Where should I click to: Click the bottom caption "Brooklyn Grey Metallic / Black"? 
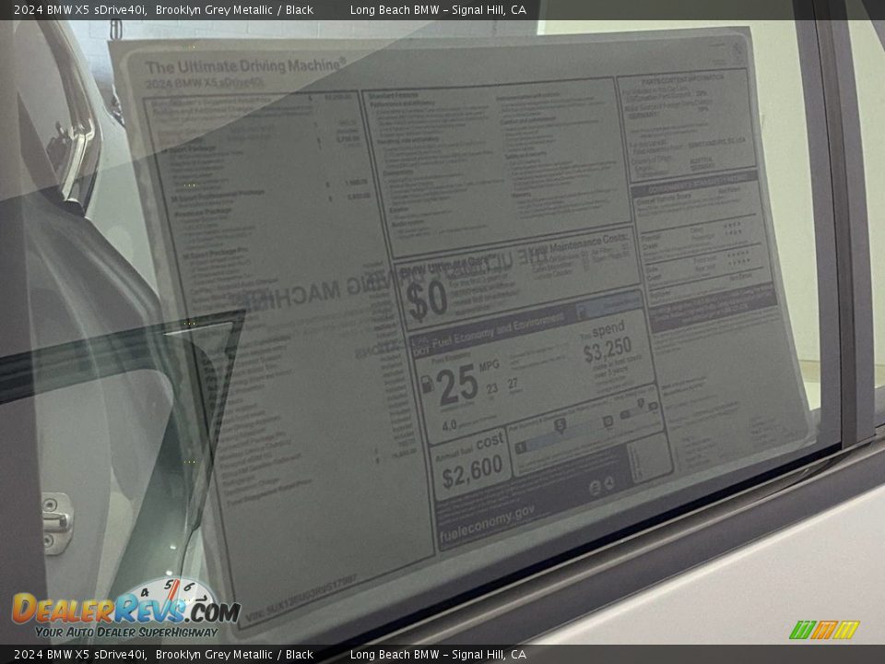(234, 655)
